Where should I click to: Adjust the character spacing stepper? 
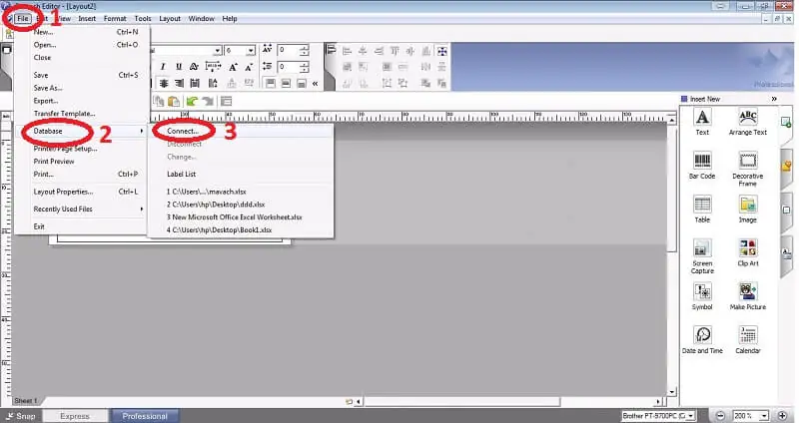pos(305,51)
